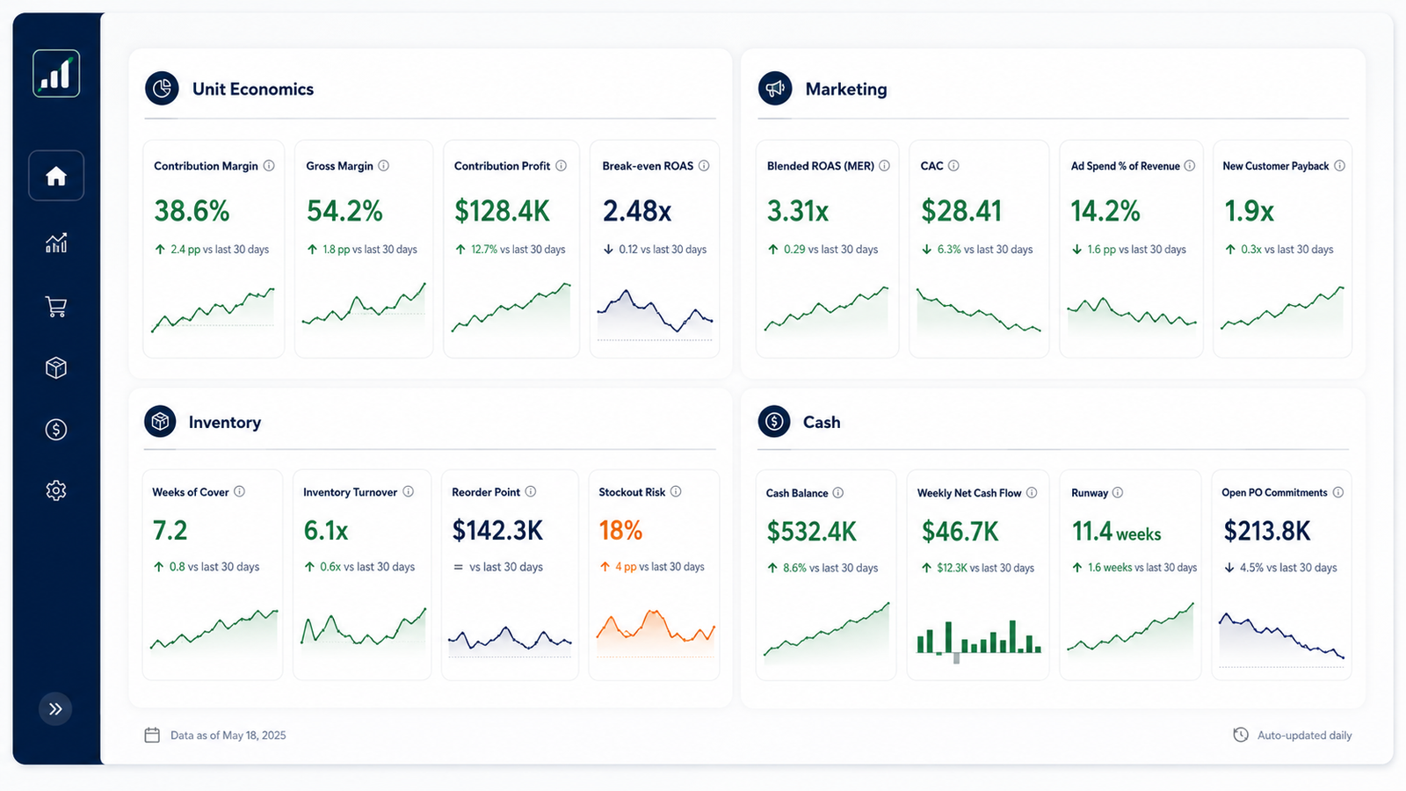The width and height of the screenshot is (1406, 791).
Task: Click the 54.2% Gross Margin value
Action: point(344,211)
